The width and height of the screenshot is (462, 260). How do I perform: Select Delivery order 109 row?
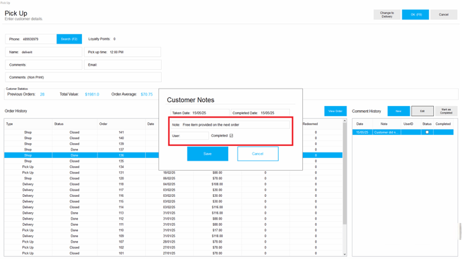click(x=173, y=236)
